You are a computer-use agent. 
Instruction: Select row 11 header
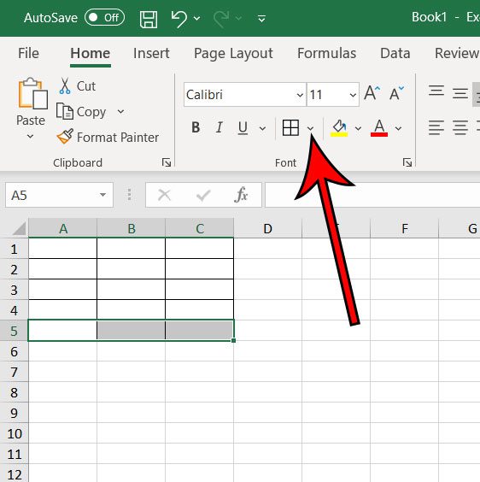(14, 454)
